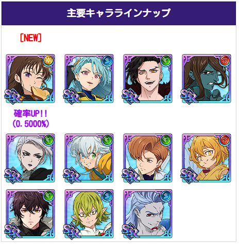Select the blonde character in yellow robe
Image resolution: width=240 pixels, height=244 pixels.
click(207, 158)
